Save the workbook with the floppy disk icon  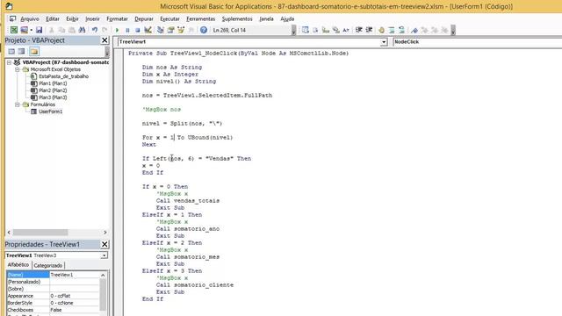click(x=39, y=30)
